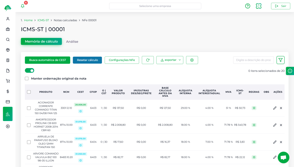Click the Resetar cálculo button
Viewport: 294px width, 167px height.
(x=87, y=60)
